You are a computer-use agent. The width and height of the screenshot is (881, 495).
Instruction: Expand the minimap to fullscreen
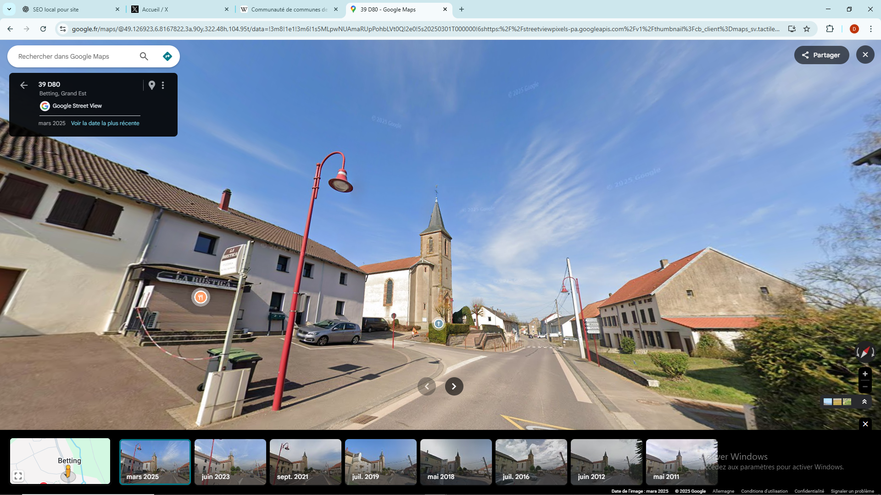[x=18, y=476]
